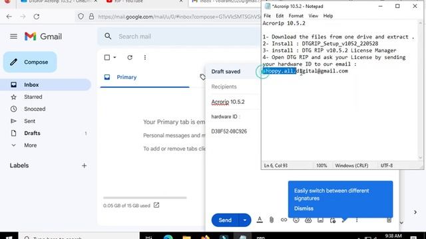Click the Ln 6, Col 93 status entry
426x239 pixels.
coord(276,165)
